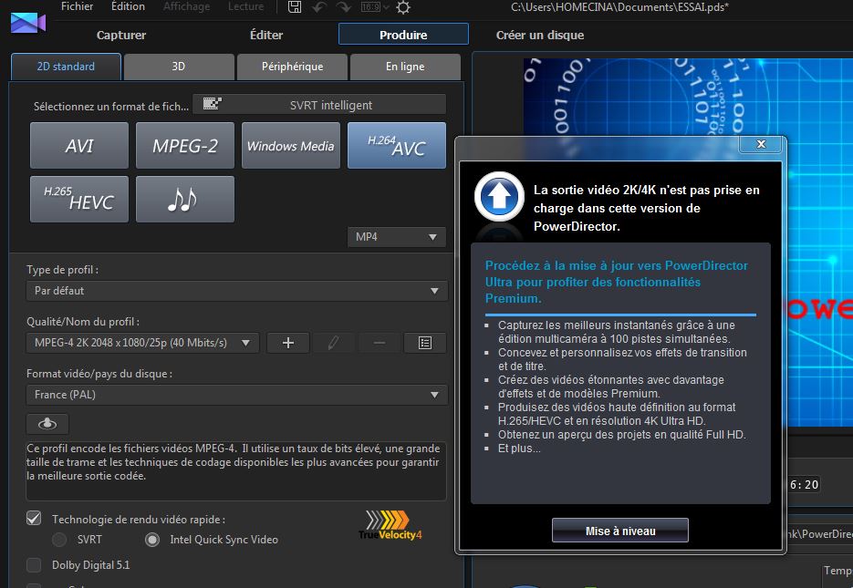The image size is (853, 588).
Task: Toggle Technologie de rendu vidéo rapide checkbox
Action: (x=34, y=518)
